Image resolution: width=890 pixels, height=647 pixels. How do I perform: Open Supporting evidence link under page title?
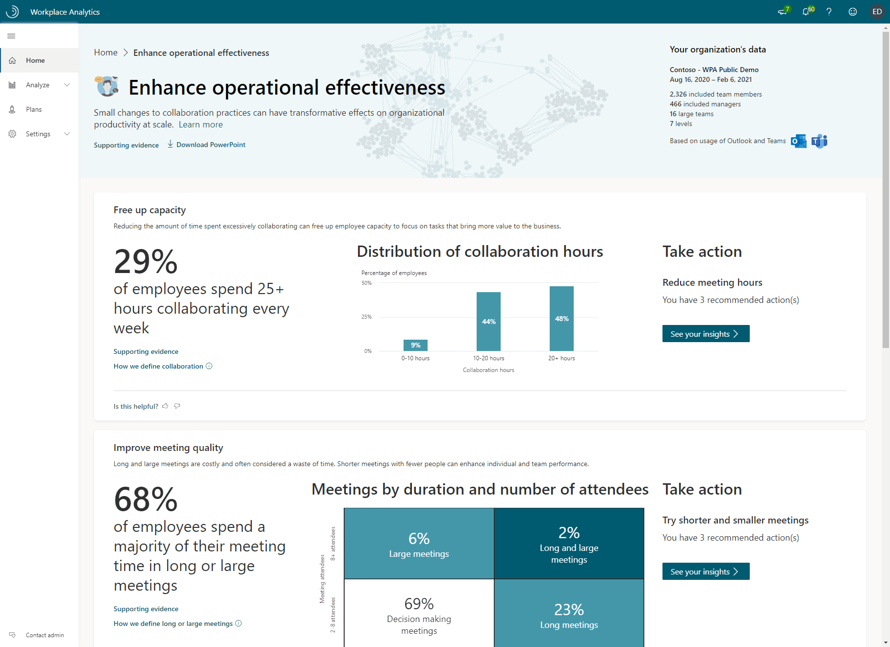tap(127, 145)
